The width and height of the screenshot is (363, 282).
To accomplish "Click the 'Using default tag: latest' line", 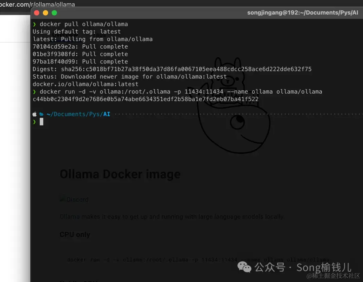I will 77,32.
